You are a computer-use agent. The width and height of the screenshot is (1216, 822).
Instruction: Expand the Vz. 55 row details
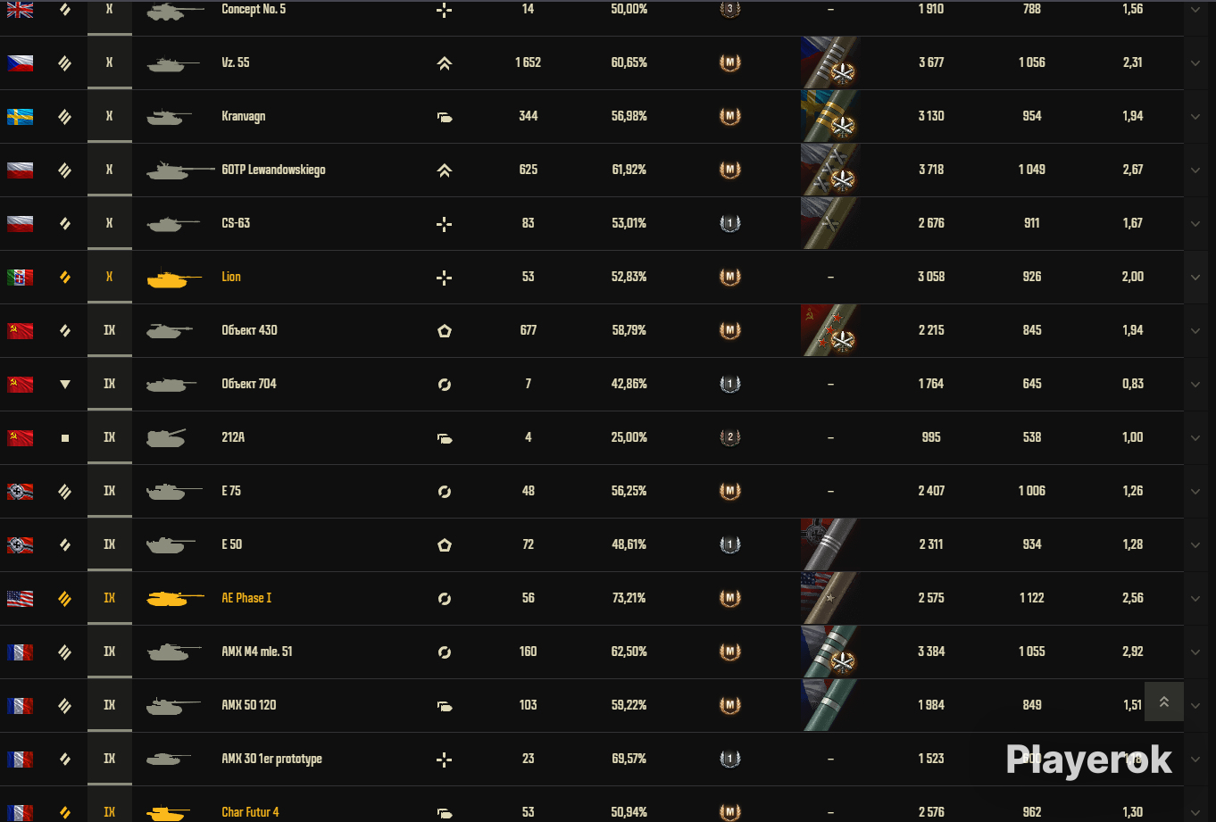(x=1195, y=63)
